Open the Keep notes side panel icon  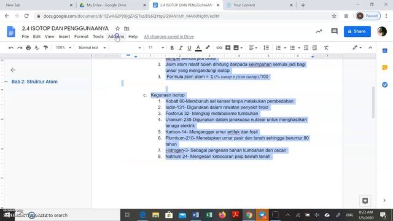(x=385, y=68)
